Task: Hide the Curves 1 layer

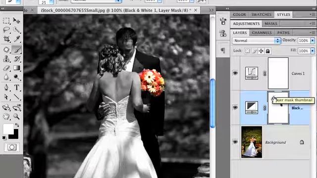Action: pos(235,73)
